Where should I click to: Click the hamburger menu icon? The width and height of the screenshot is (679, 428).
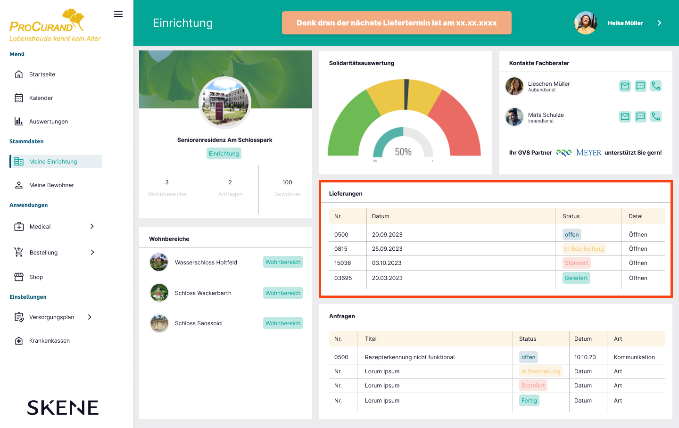pyautogui.click(x=118, y=14)
